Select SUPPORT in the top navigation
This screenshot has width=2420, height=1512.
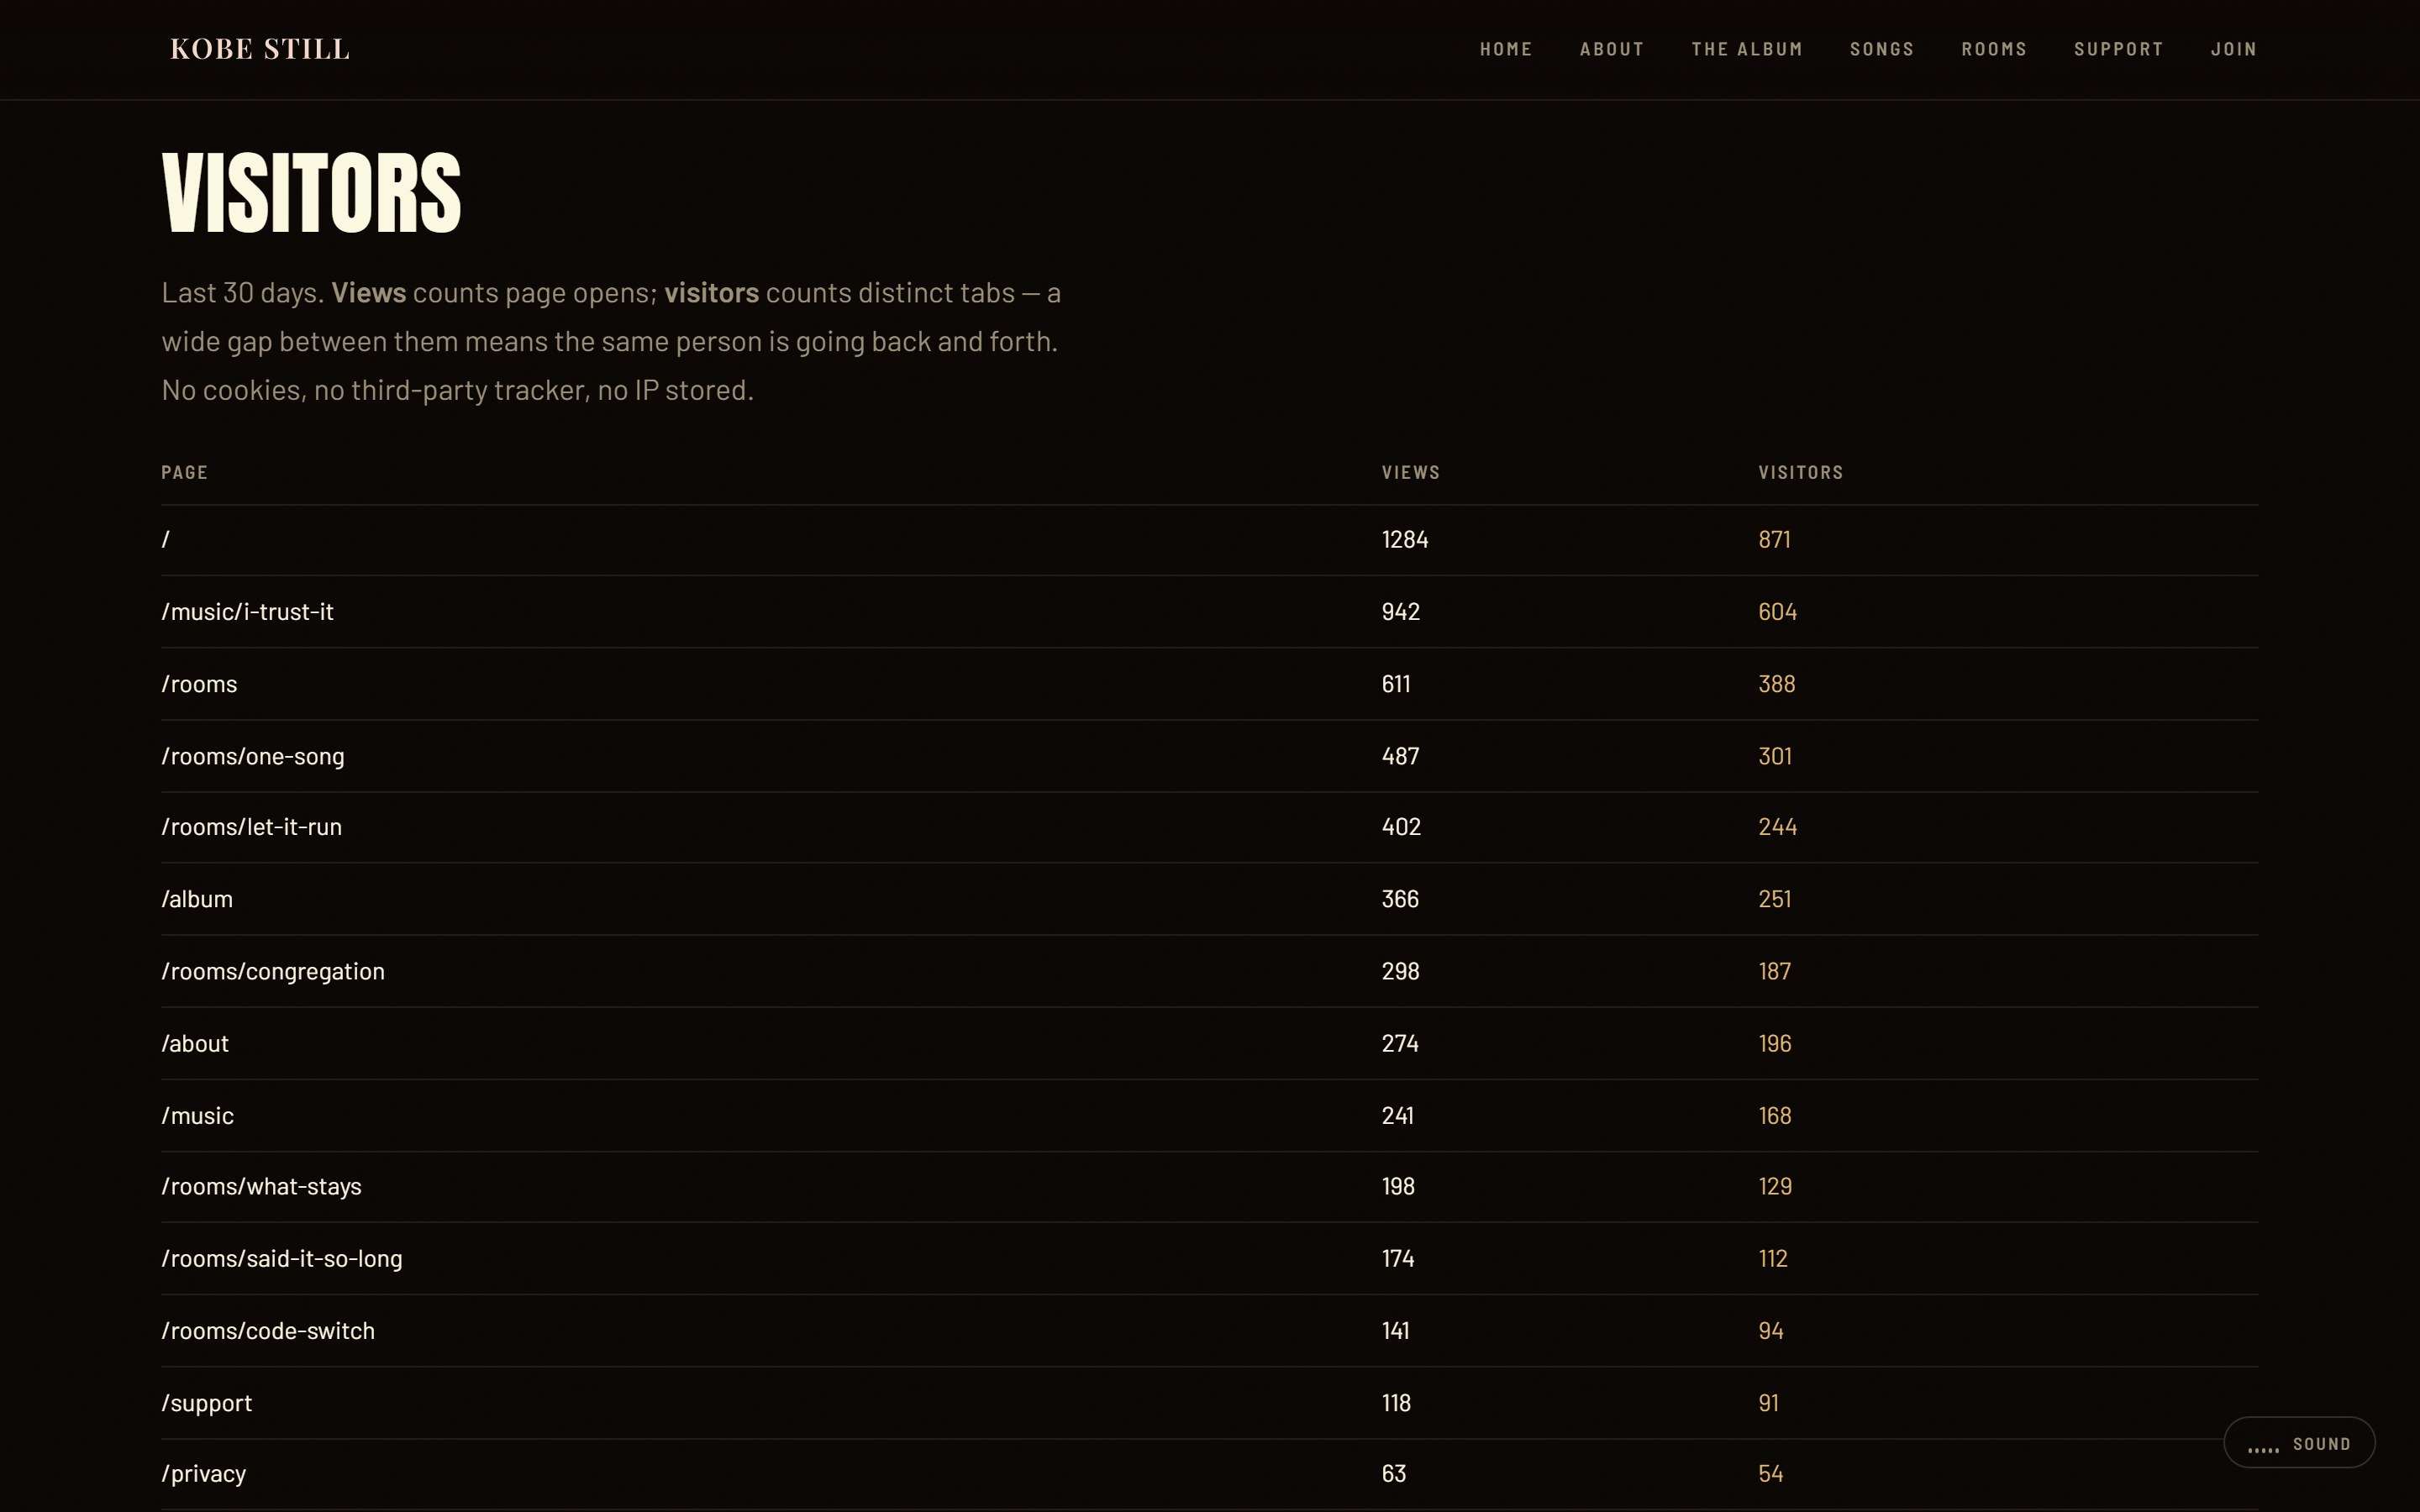click(x=2119, y=49)
